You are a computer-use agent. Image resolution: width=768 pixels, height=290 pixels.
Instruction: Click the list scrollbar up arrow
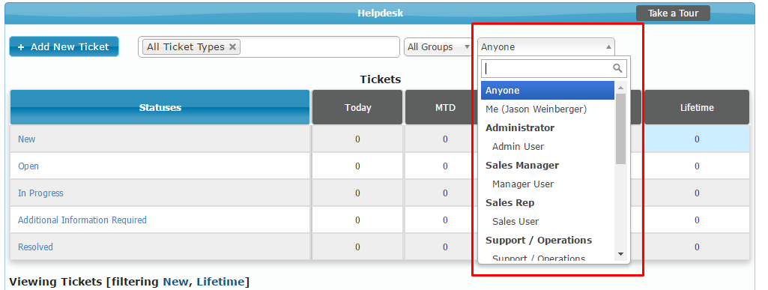[620, 88]
